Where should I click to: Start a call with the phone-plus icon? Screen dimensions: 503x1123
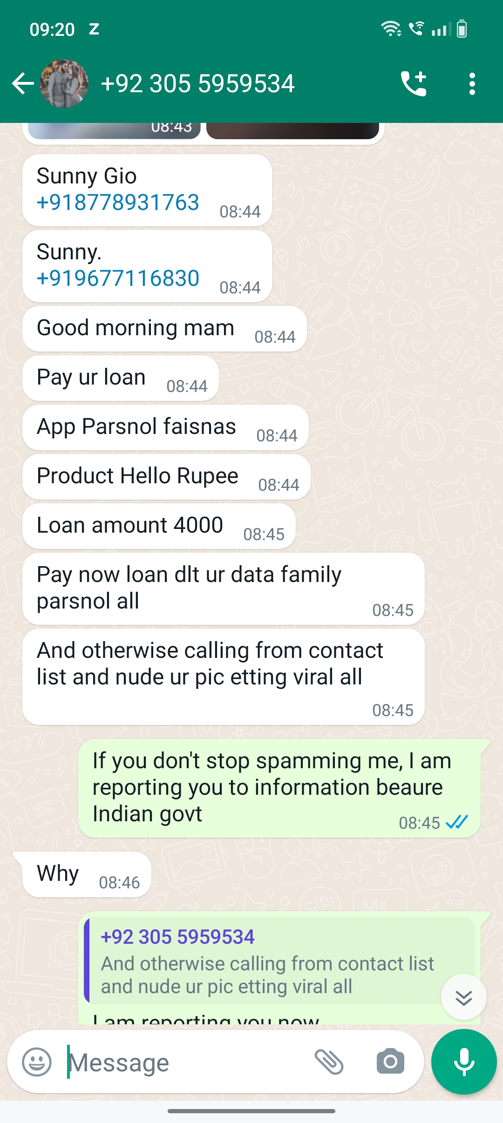414,84
